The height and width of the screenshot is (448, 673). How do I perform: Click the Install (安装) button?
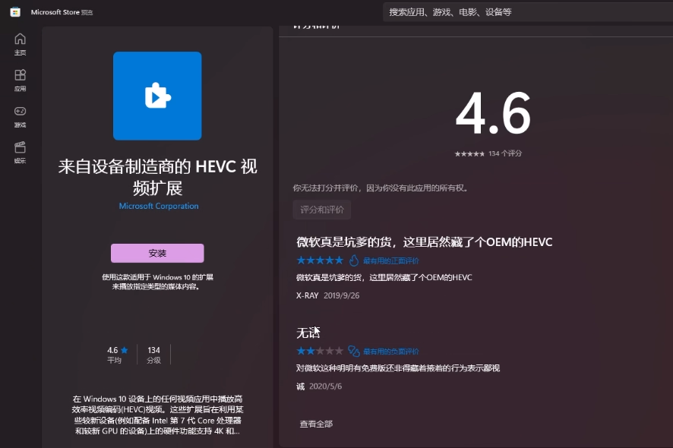click(x=157, y=253)
